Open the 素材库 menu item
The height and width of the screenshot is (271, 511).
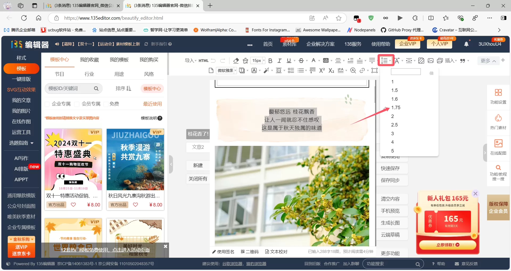click(x=289, y=44)
